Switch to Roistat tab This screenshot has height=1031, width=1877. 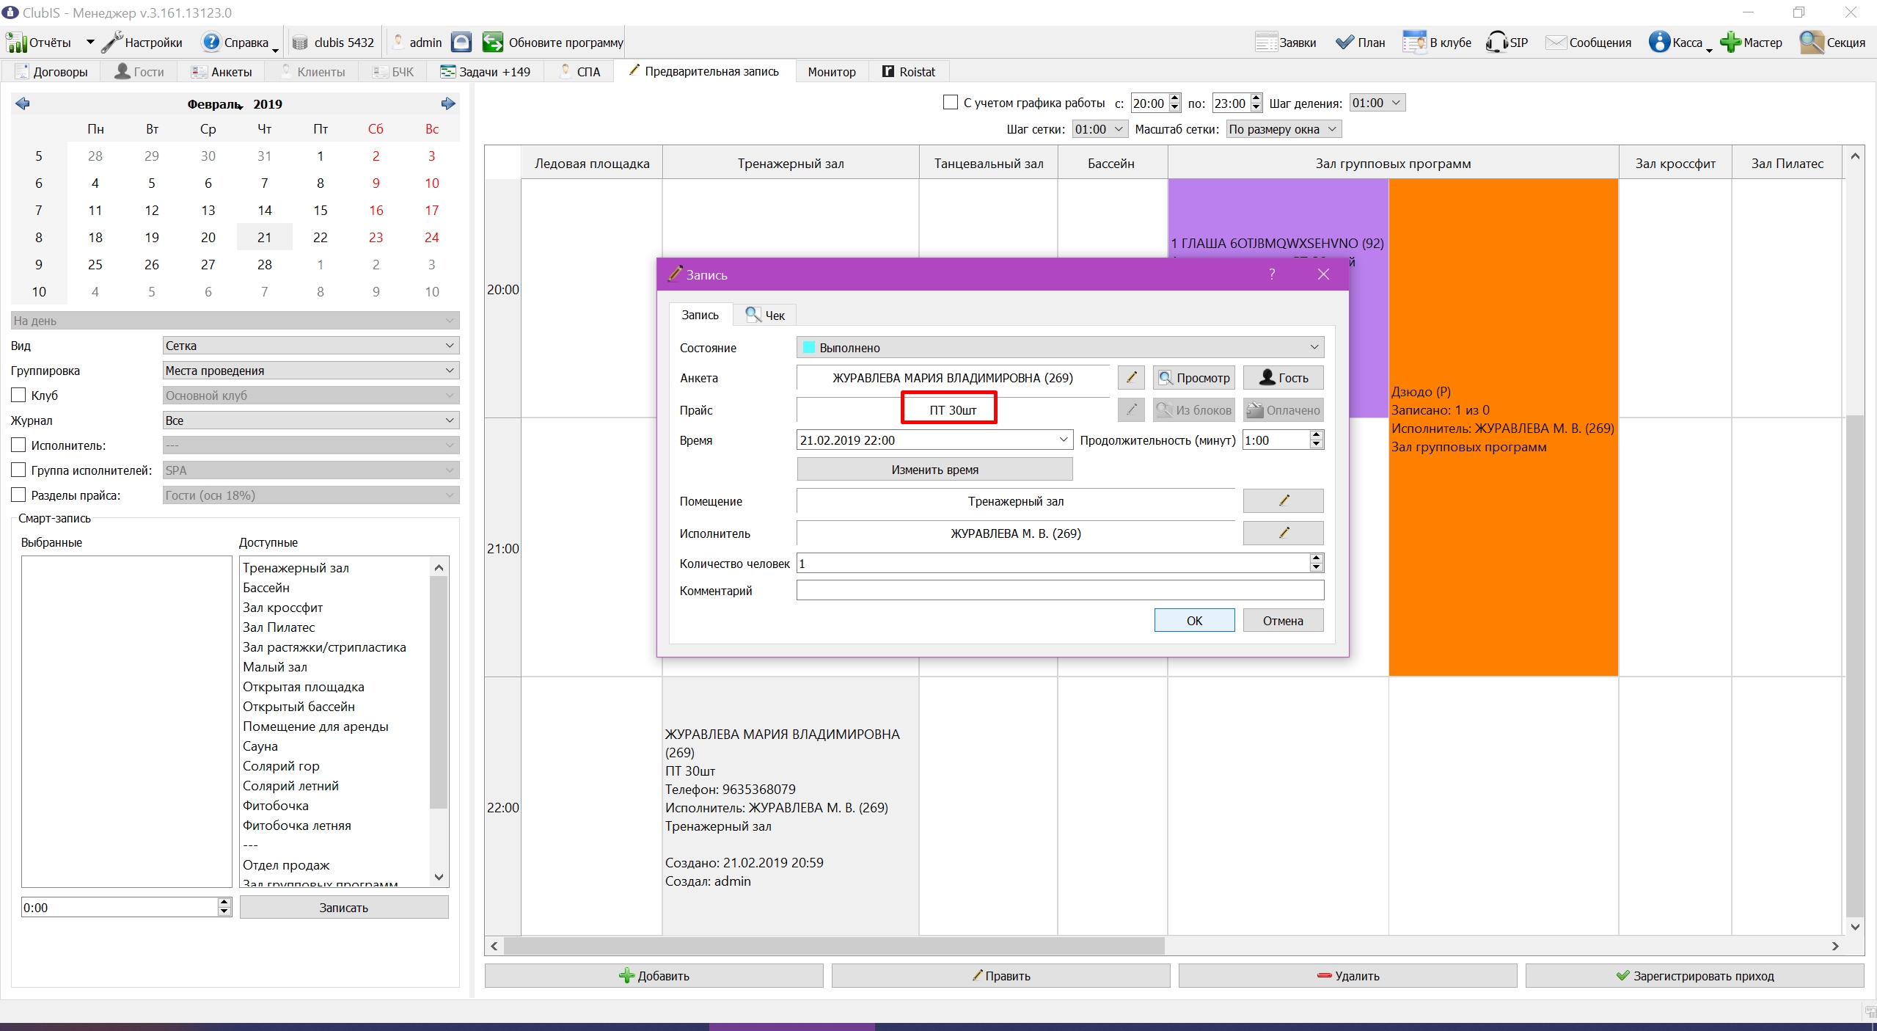909,72
